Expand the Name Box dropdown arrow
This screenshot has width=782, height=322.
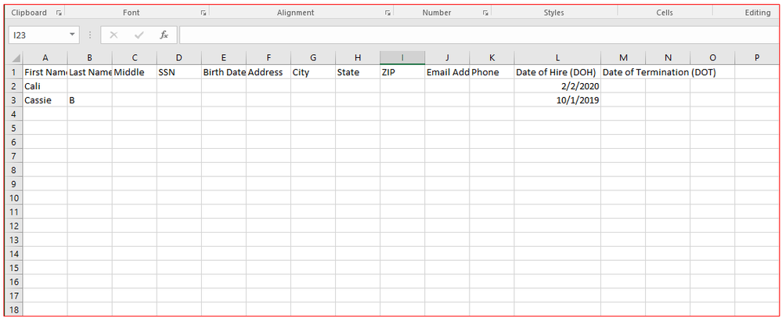tap(72, 35)
